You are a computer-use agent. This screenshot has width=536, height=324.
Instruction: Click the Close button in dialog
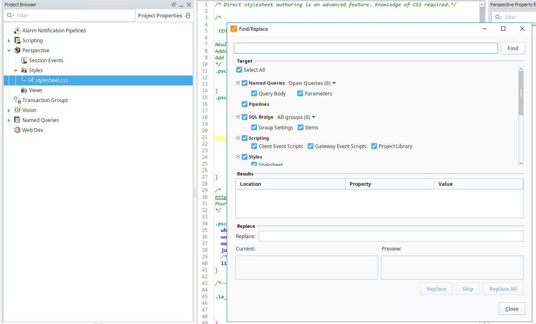[512, 309]
